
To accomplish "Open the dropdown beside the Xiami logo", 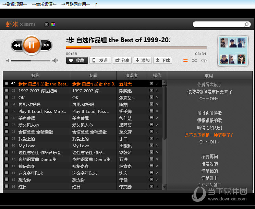I will point(47,24).
